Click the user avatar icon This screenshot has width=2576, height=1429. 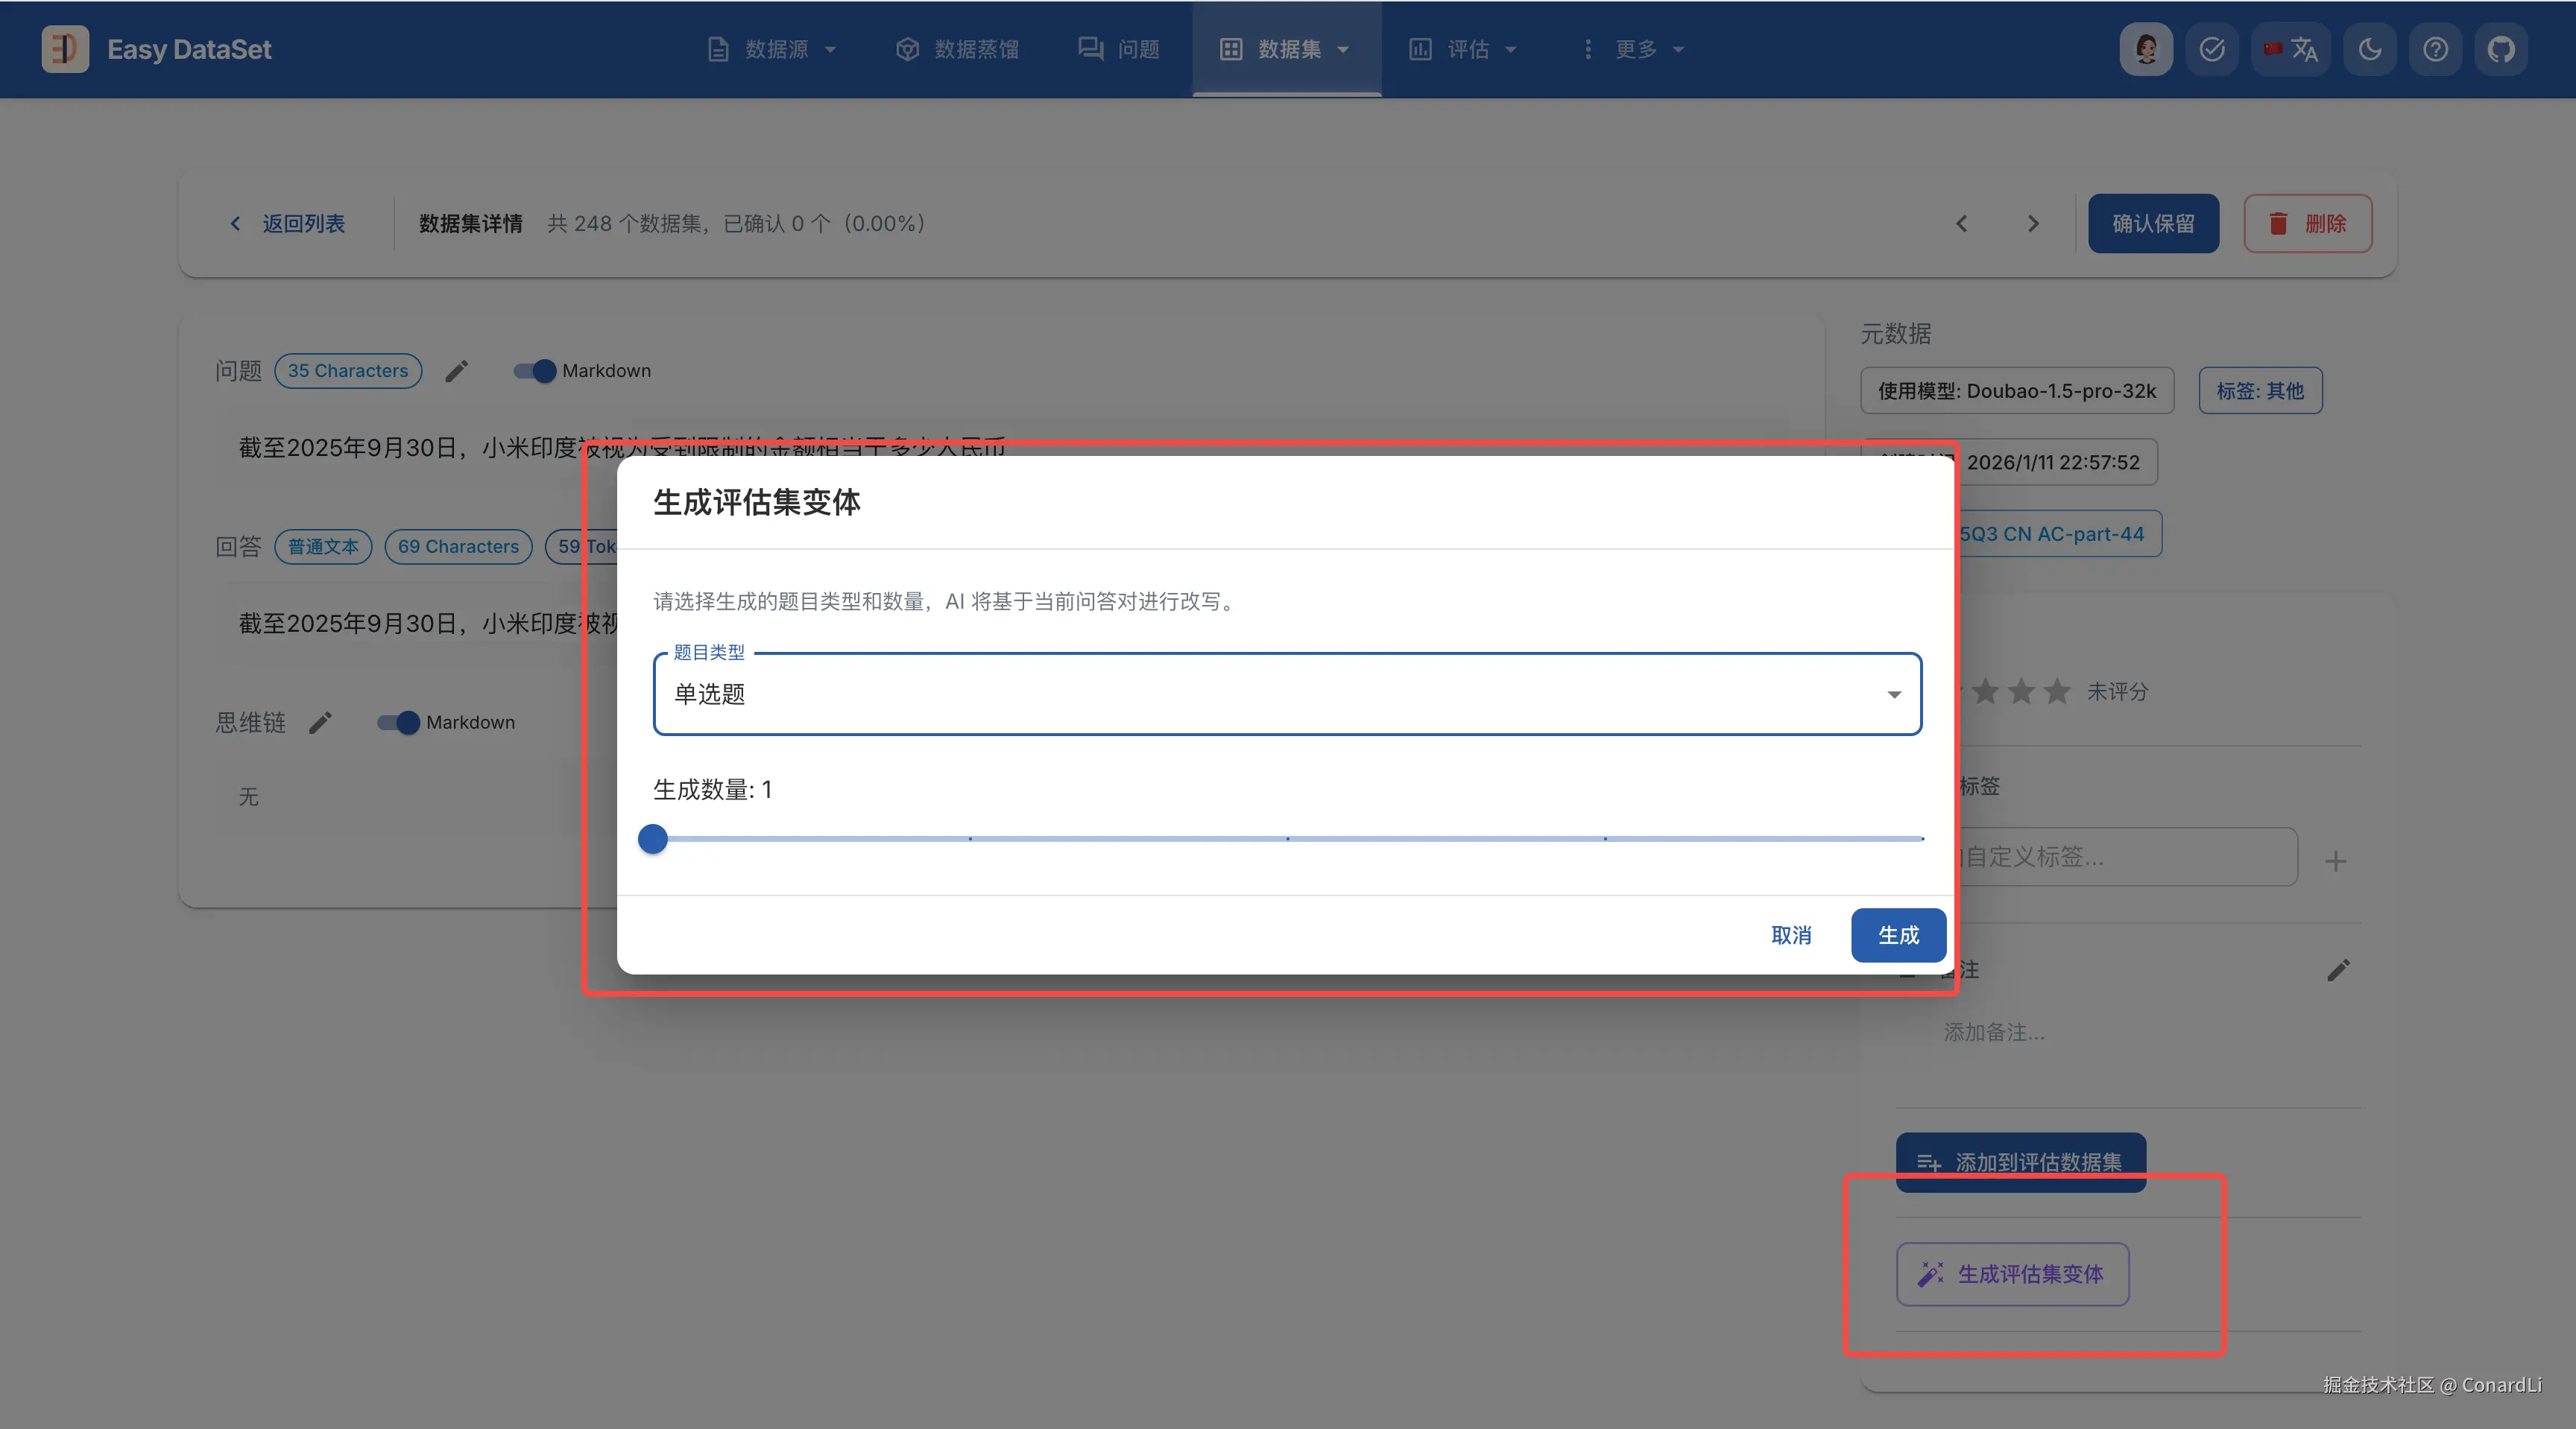click(2146, 49)
